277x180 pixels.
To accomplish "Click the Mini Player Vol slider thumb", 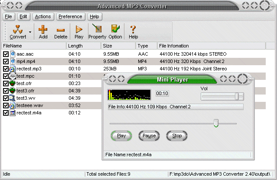I will (x=237, y=97).
